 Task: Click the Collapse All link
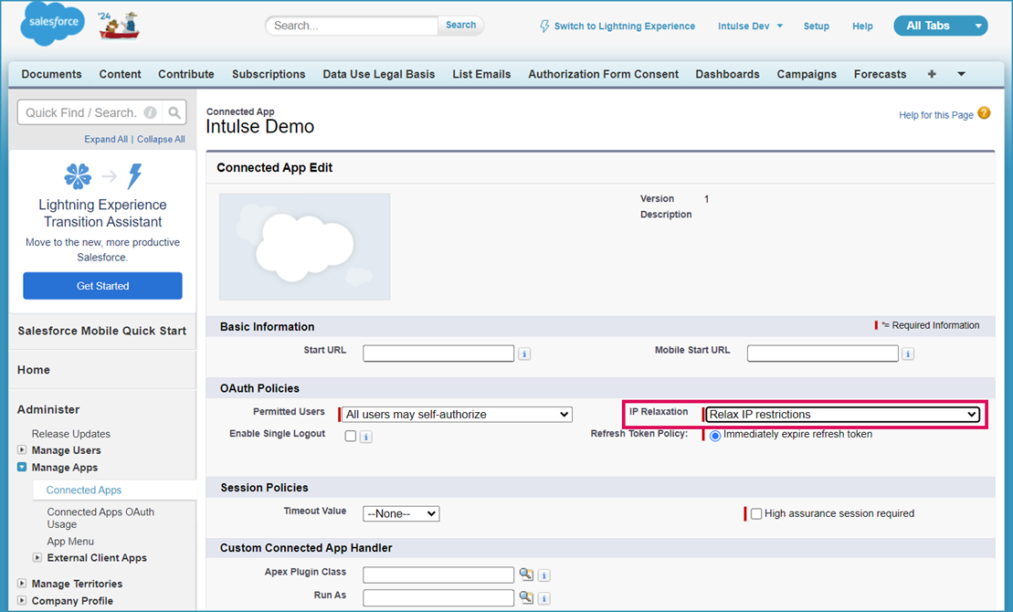point(161,139)
